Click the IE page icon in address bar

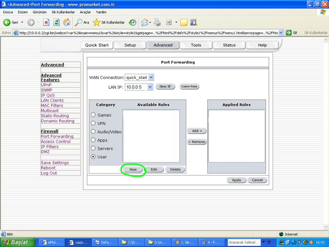(16, 33)
